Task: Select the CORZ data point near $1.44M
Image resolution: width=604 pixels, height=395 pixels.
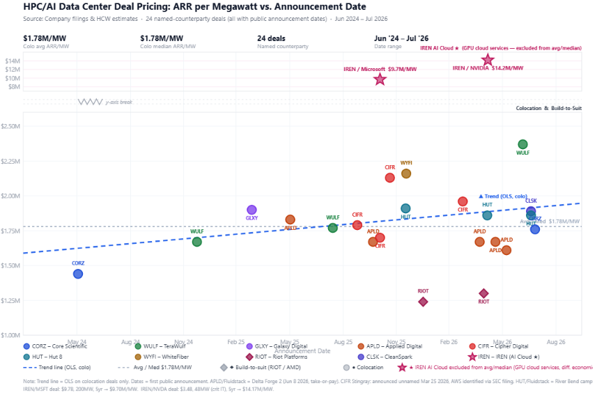Action: pyautogui.click(x=78, y=274)
